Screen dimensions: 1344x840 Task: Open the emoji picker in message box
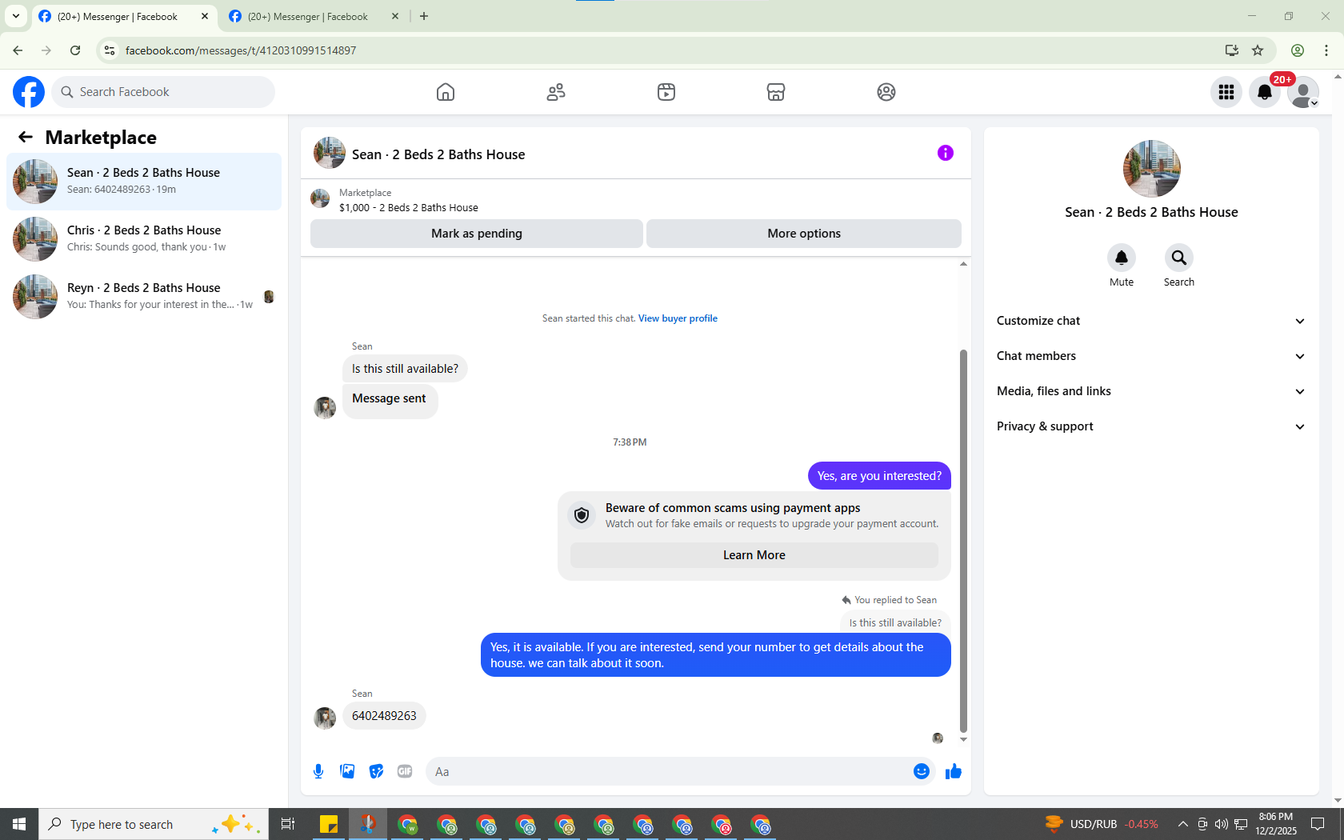(922, 771)
